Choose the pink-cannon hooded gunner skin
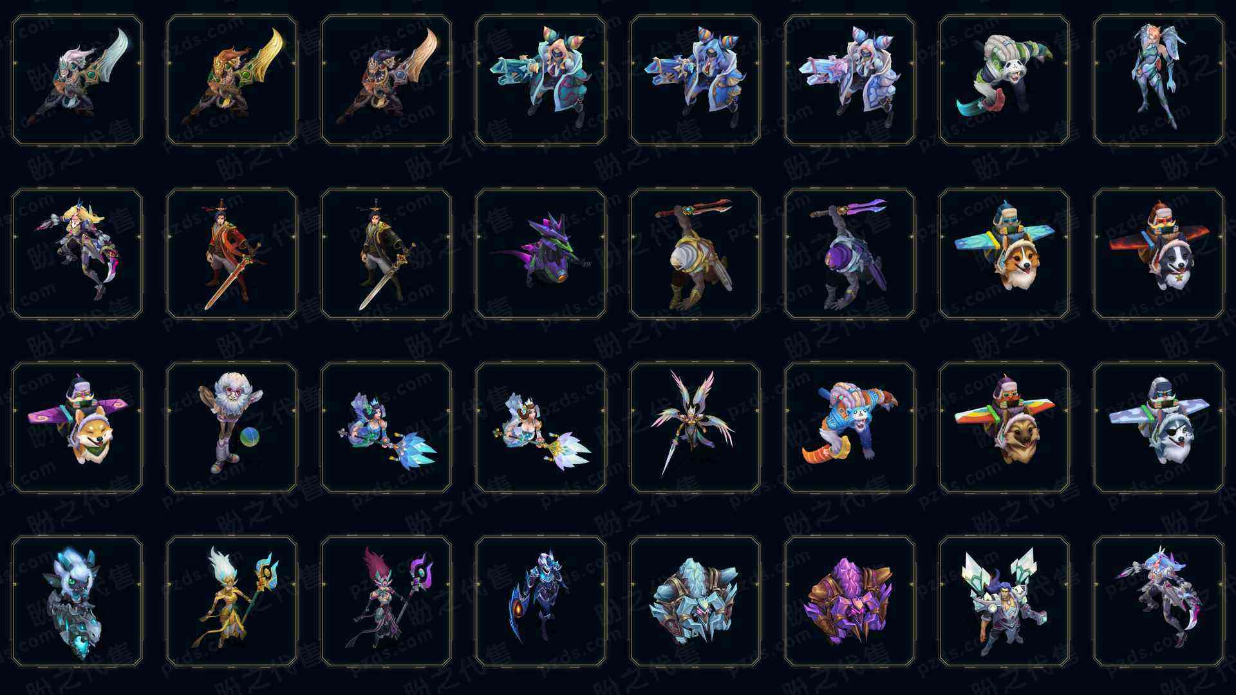Screen dimensions: 1236x695 pyautogui.click(x=850, y=80)
